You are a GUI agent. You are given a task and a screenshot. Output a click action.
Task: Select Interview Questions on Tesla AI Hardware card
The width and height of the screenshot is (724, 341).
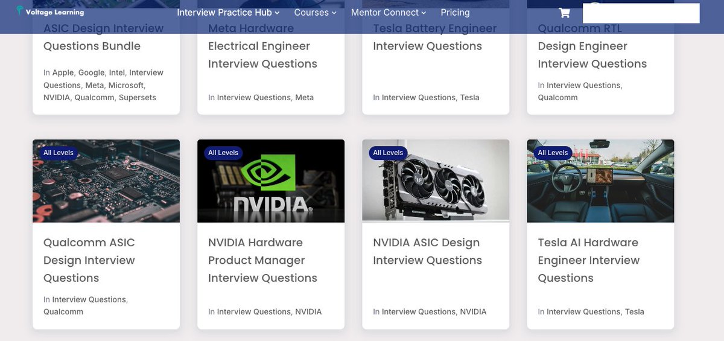(583, 311)
